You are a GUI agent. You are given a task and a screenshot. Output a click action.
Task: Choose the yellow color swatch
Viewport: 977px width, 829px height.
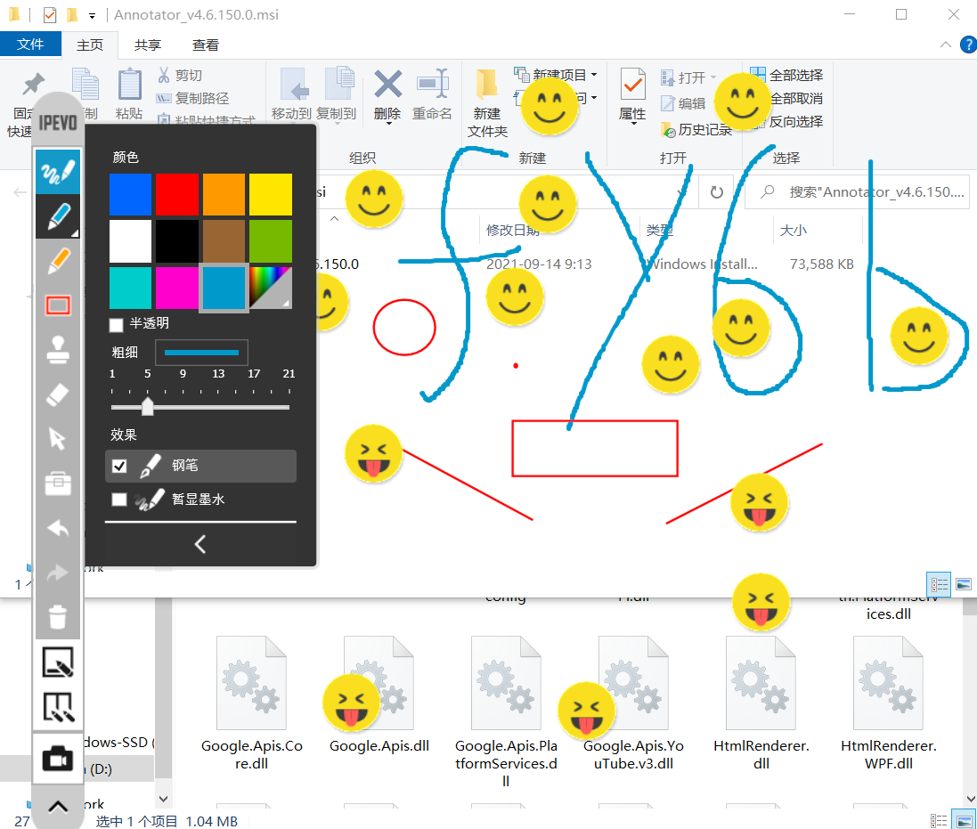pos(271,194)
